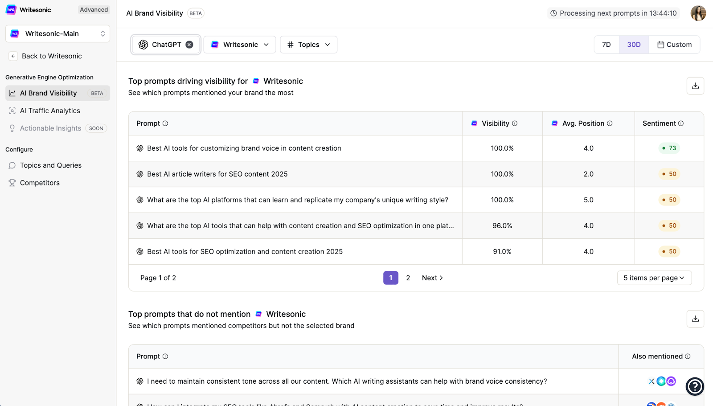Click AI Brand Visibility chart icon in sidebar
This screenshot has height=406, width=713.
[x=12, y=93]
